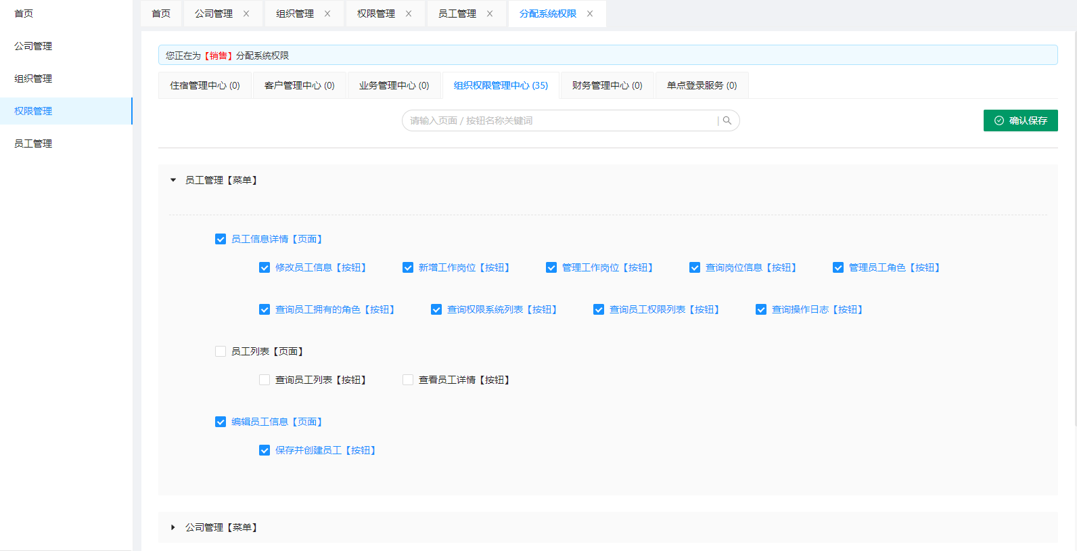Collapse the 员工管理【菜单】 section arrow
The height and width of the screenshot is (551, 1077).
(x=173, y=180)
